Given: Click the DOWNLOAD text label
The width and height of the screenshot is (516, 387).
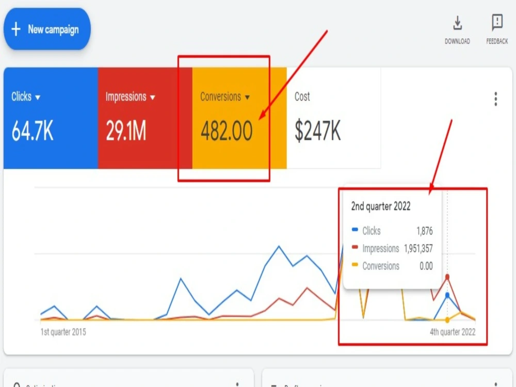Looking at the screenshot, I should 457,41.
